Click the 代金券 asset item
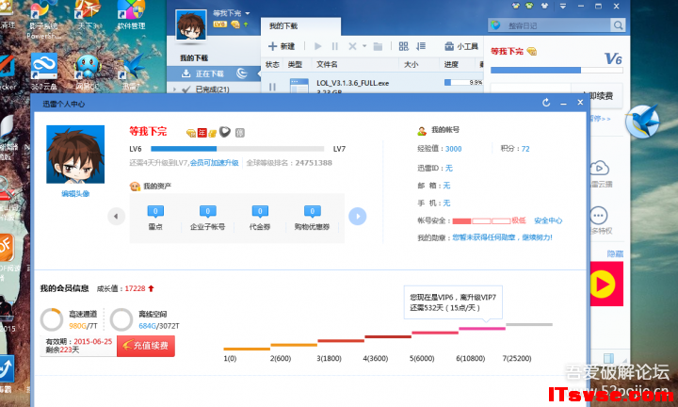 (260, 218)
